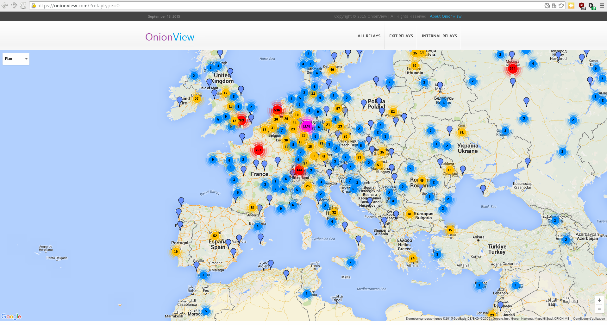Click the OnionView site logo

[170, 37]
